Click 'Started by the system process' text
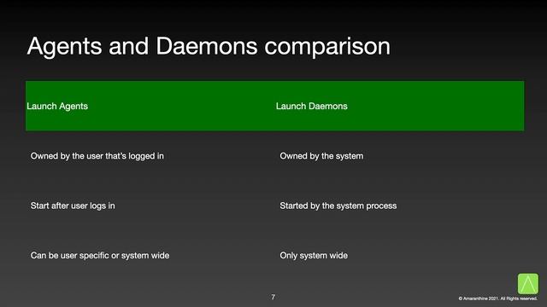This screenshot has height=307, width=547. (x=338, y=206)
